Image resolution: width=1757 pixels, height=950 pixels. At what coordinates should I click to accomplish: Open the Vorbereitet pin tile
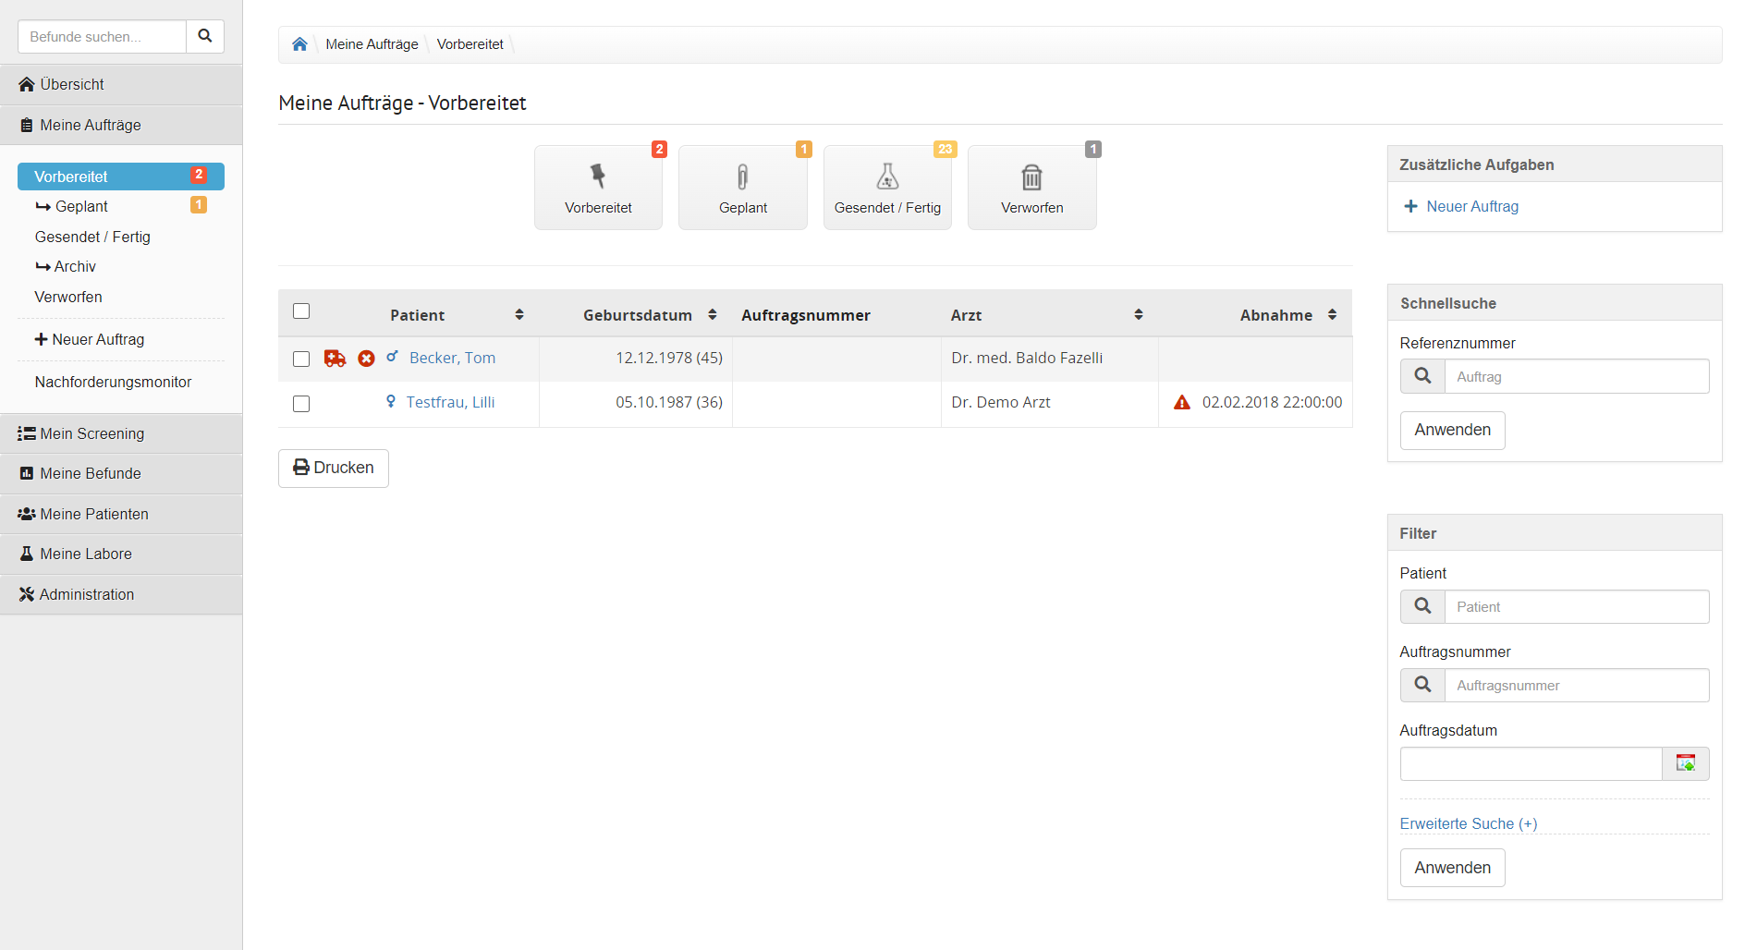coord(598,188)
